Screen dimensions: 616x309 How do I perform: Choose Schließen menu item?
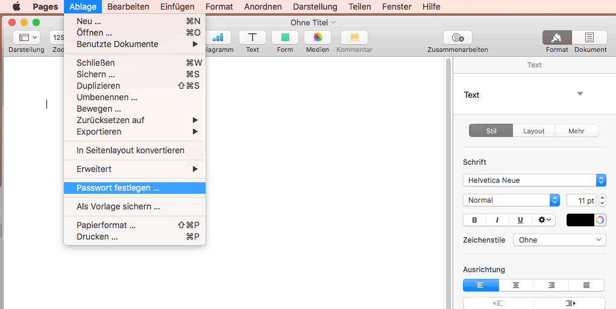(135, 63)
